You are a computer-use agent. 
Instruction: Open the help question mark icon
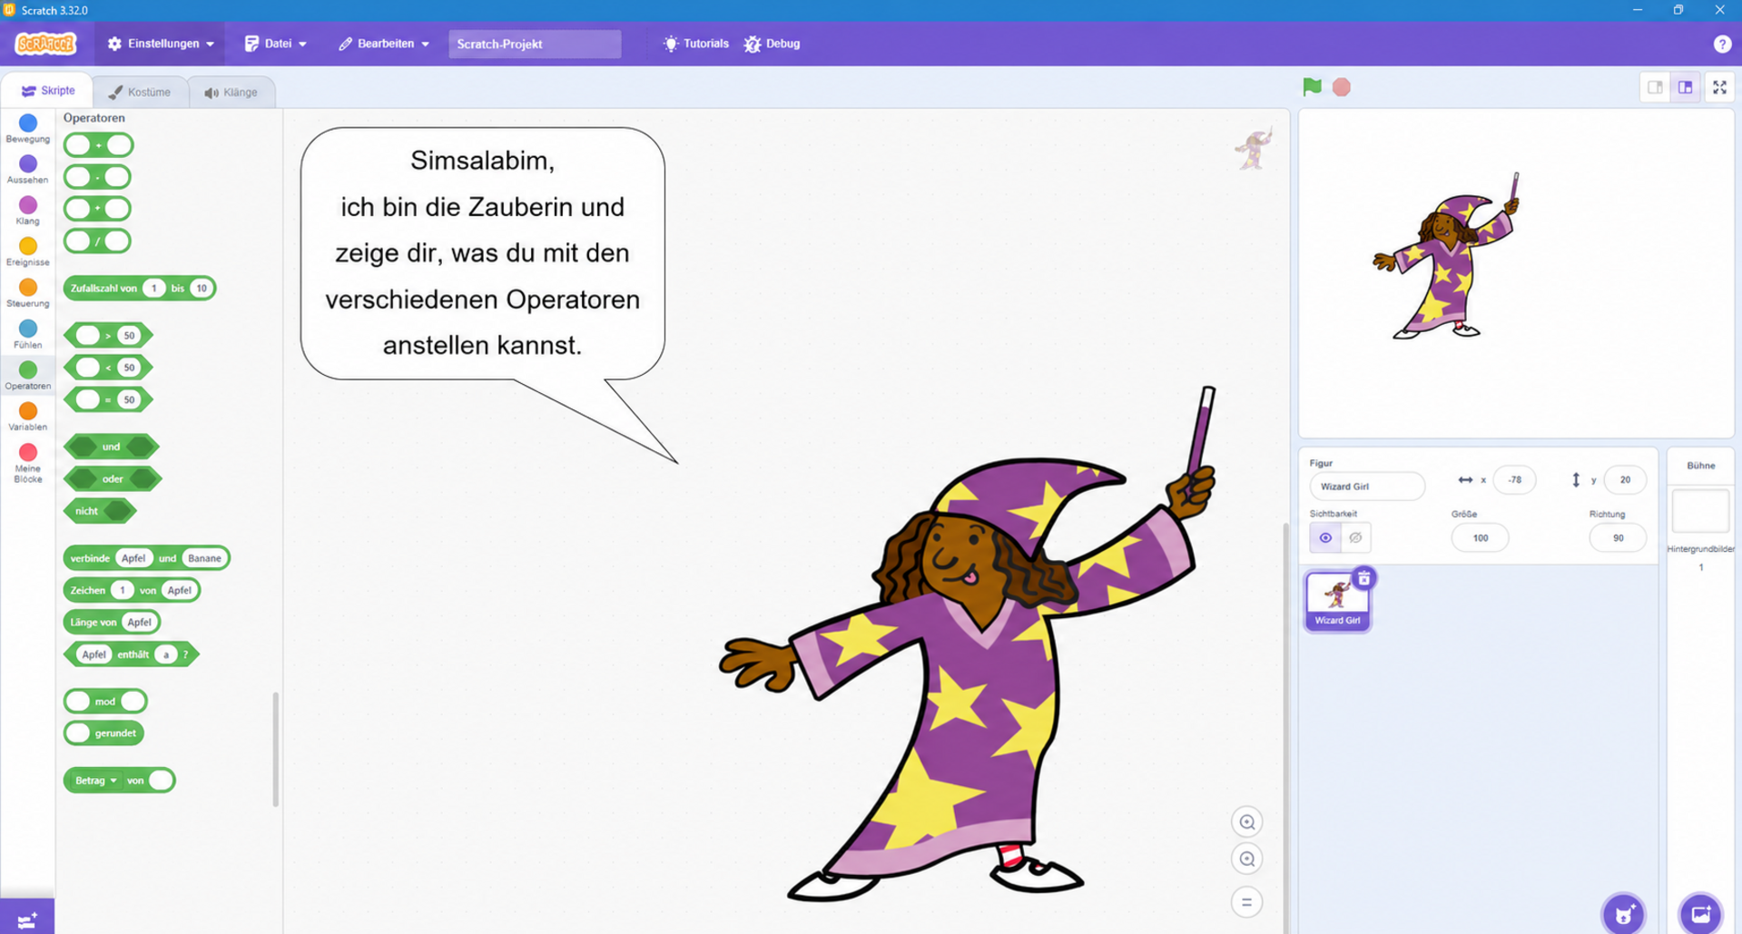pyautogui.click(x=1721, y=44)
